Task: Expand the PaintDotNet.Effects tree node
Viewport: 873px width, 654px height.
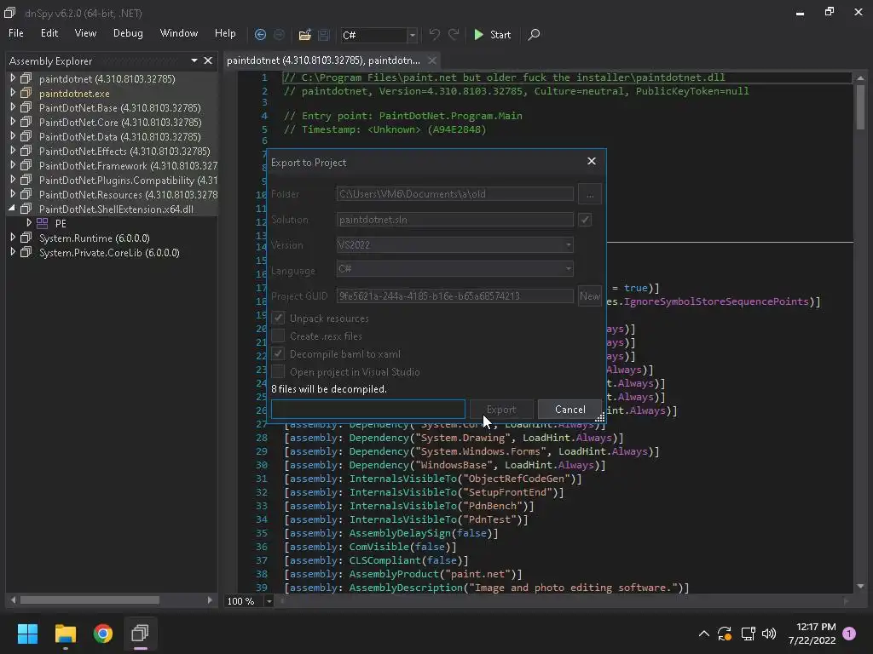Action: pos(13,151)
